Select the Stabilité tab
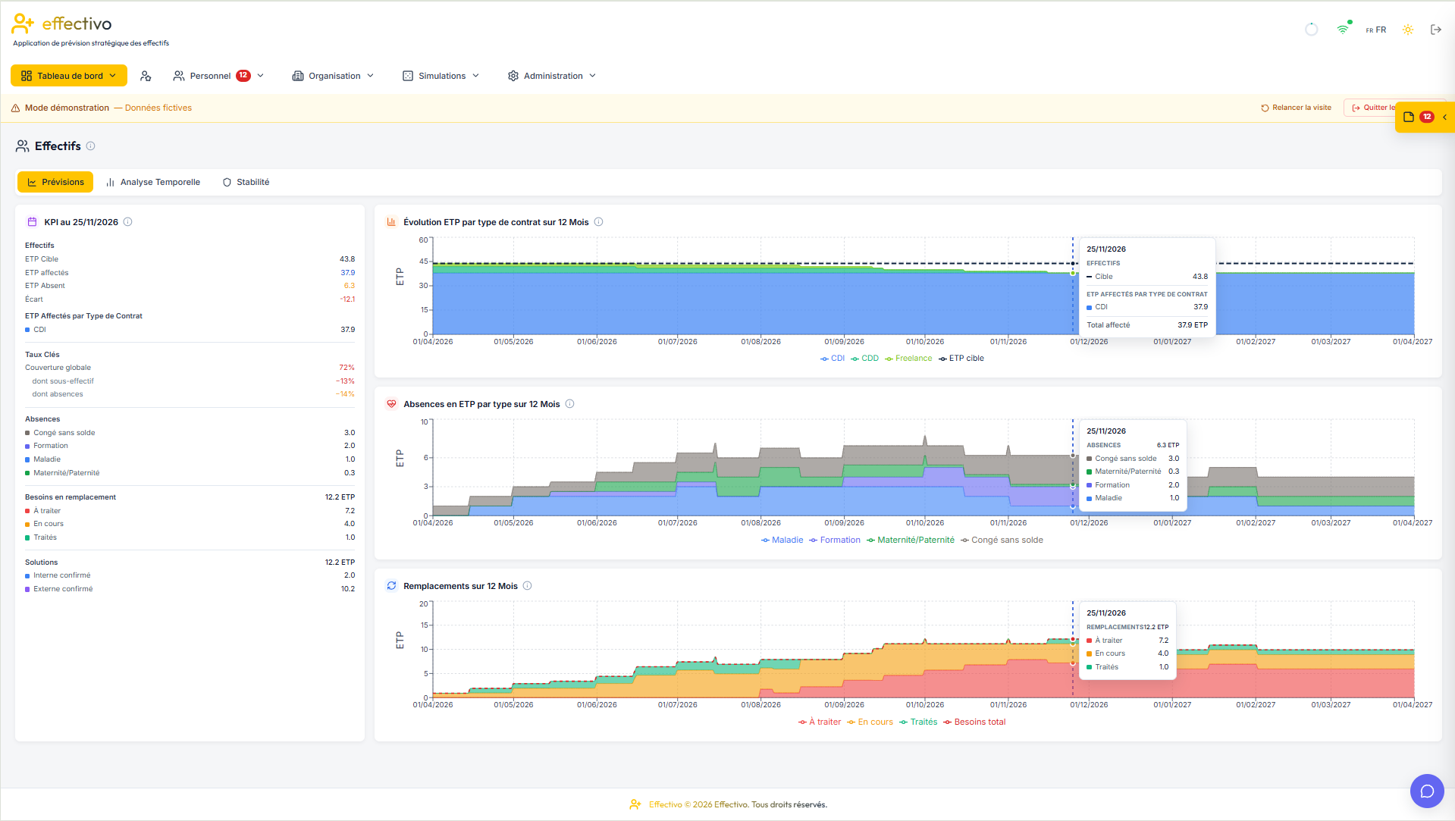The width and height of the screenshot is (1455, 821). click(246, 182)
